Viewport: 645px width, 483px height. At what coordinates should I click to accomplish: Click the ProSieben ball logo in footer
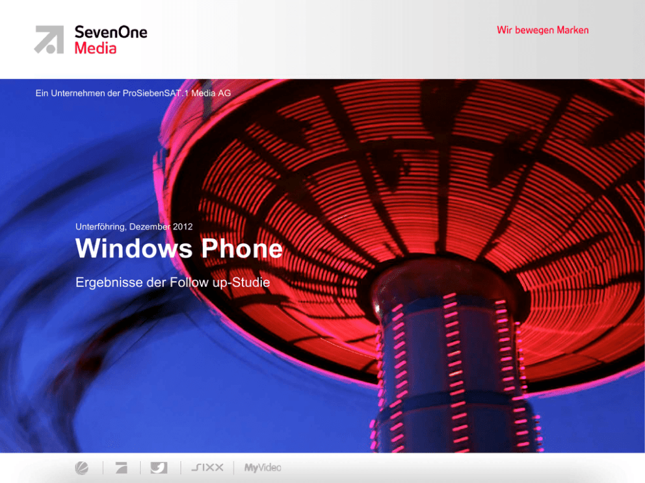(x=82, y=467)
